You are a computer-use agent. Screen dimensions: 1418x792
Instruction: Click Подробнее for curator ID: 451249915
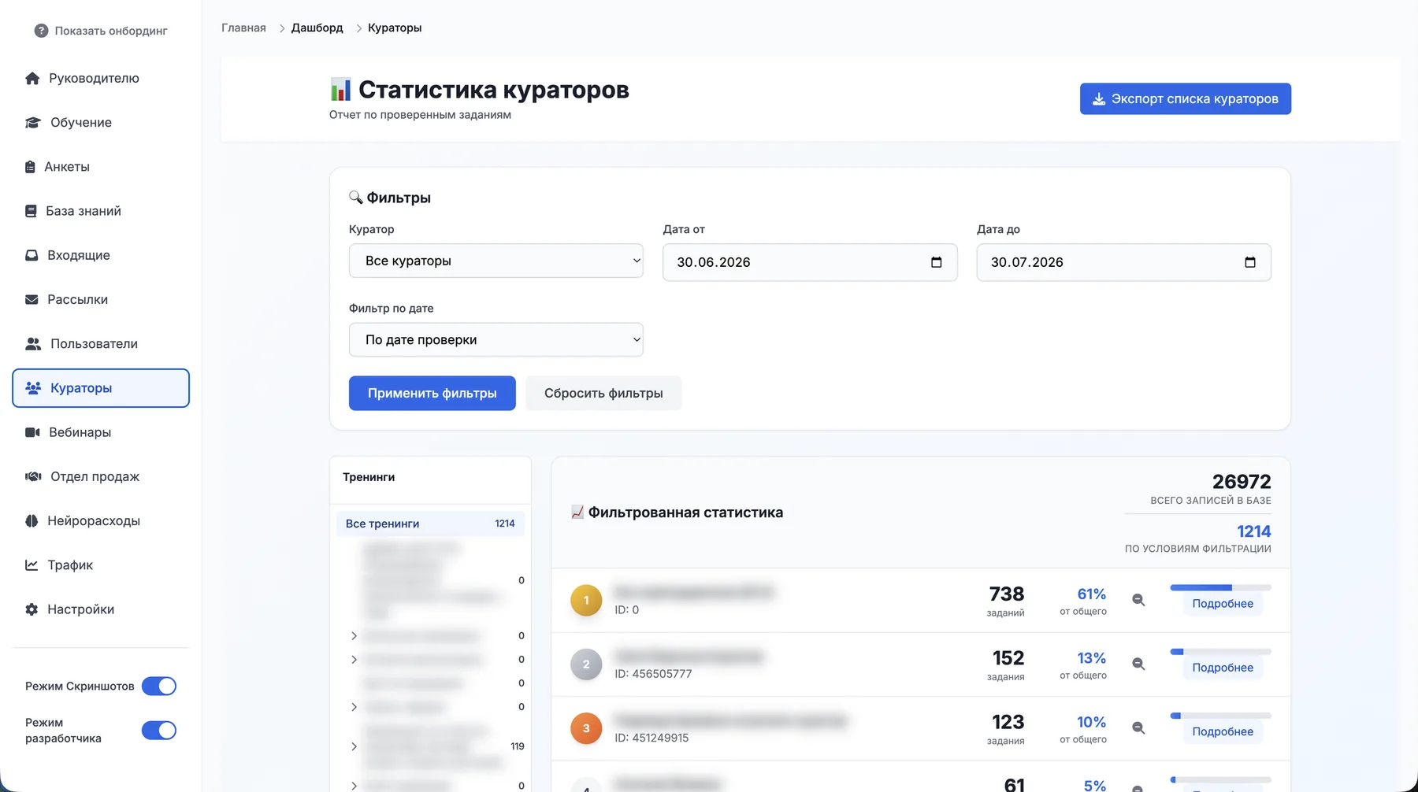(1223, 731)
